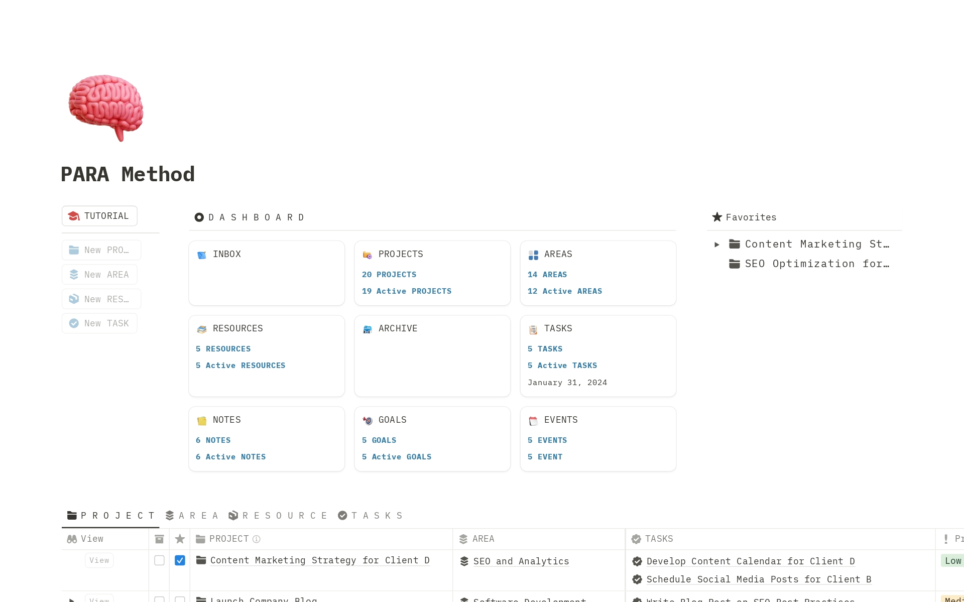Click January 31, 2024 date in TASKS card

[x=567, y=383]
